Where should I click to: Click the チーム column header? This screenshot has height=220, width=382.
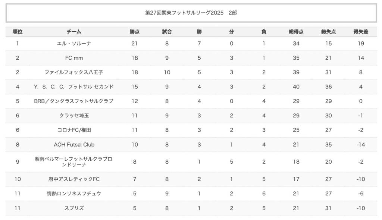tap(74, 32)
